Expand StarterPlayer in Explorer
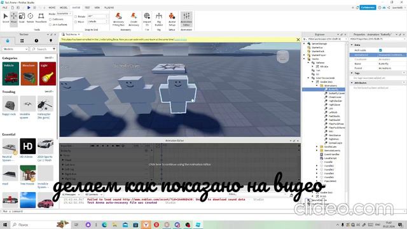The image size is (407, 229). [x=305, y=55]
